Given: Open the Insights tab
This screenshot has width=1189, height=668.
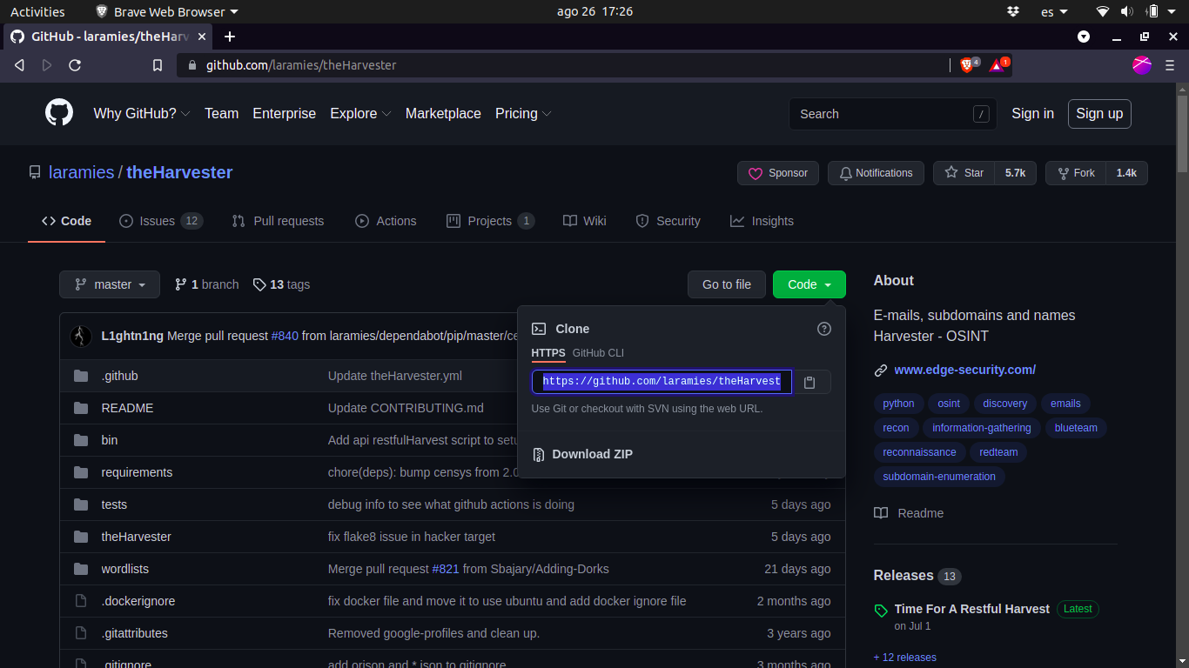Looking at the screenshot, I should pyautogui.click(x=762, y=221).
